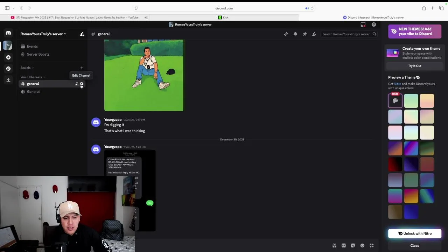Click the search magnifier icon

[x=374, y=34]
